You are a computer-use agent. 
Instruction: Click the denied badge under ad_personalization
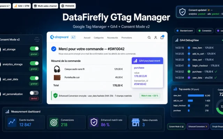[x=34, y=99]
